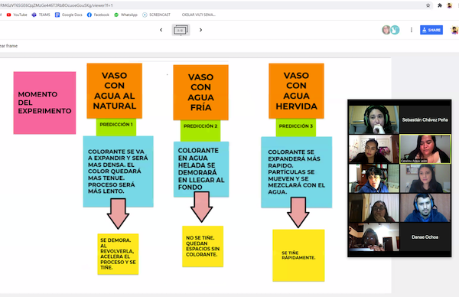Go to the previous frame arrow
Viewport: 459px width, 297px height.
(161, 30)
